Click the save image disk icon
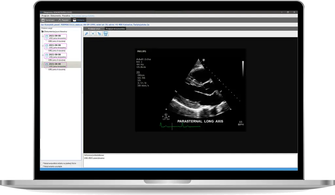This screenshot has height=195, width=335. coord(106,34)
